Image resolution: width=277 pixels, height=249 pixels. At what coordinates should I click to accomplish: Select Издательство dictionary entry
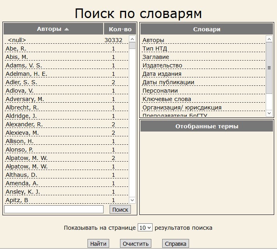[162, 65]
